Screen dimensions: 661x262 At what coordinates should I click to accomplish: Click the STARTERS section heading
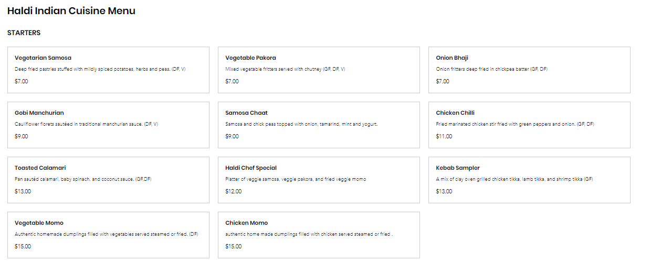pyautogui.click(x=24, y=33)
